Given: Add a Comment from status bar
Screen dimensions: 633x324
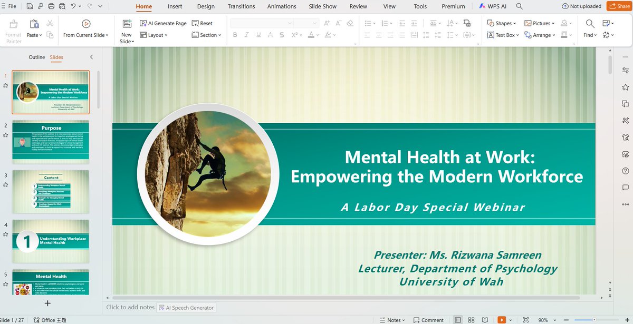Looking at the screenshot, I should [428, 320].
